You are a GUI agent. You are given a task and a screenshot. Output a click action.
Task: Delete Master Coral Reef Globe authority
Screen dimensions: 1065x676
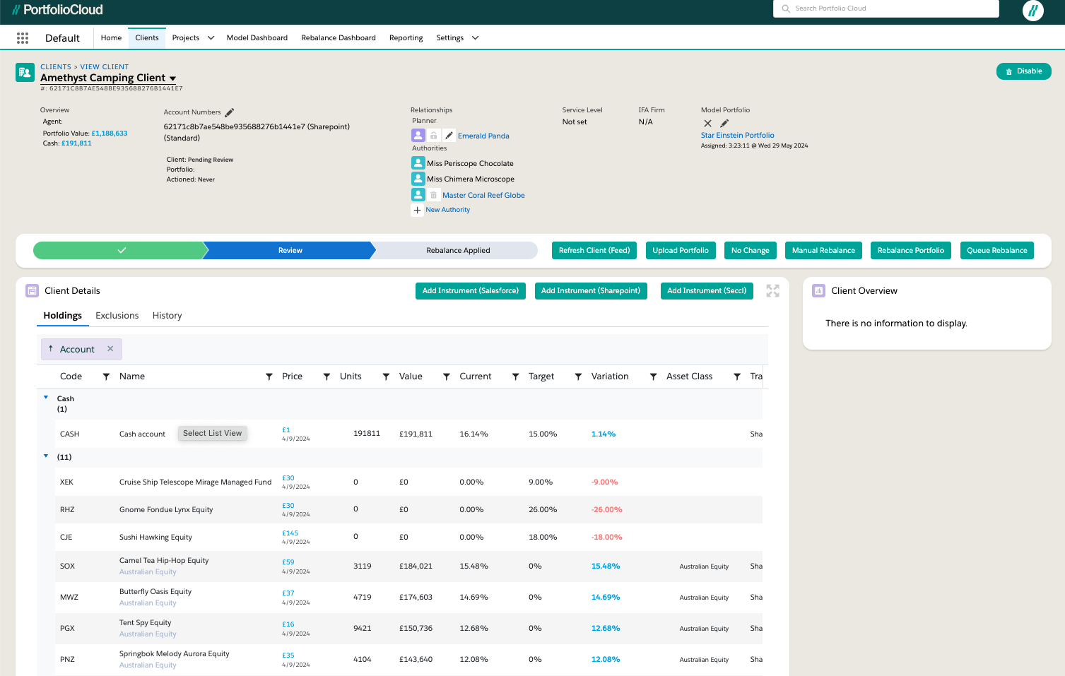[434, 195]
